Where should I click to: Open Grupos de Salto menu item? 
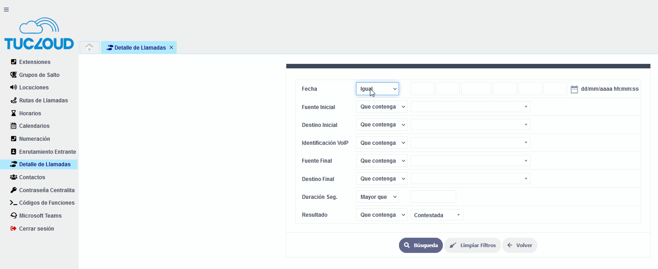pyautogui.click(x=39, y=75)
